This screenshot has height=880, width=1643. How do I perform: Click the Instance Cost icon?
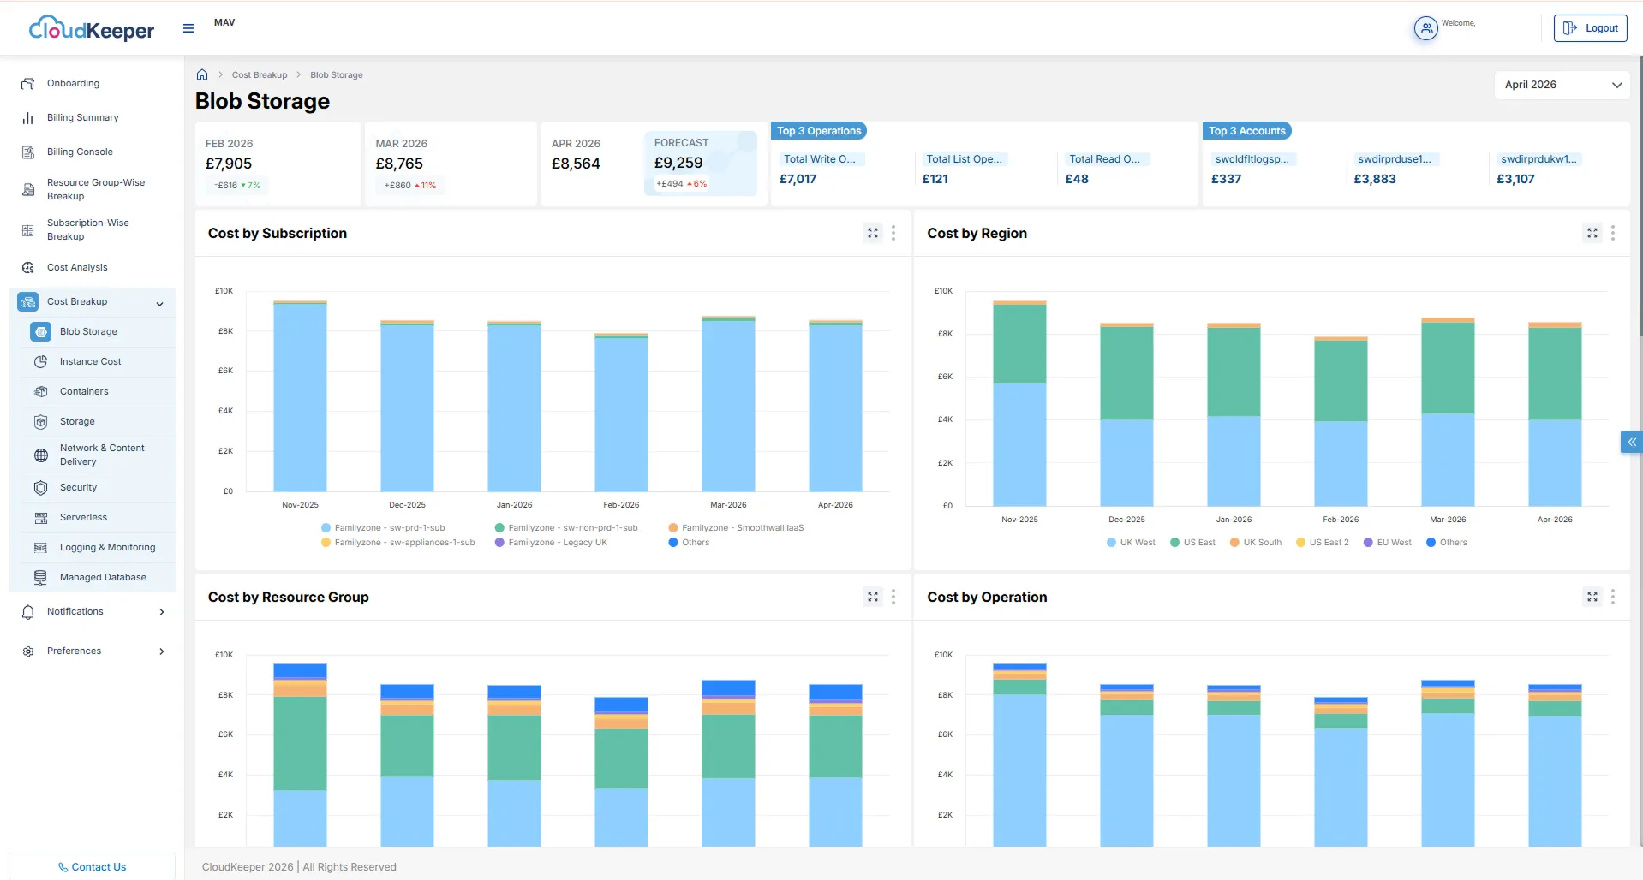click(40, 362)
